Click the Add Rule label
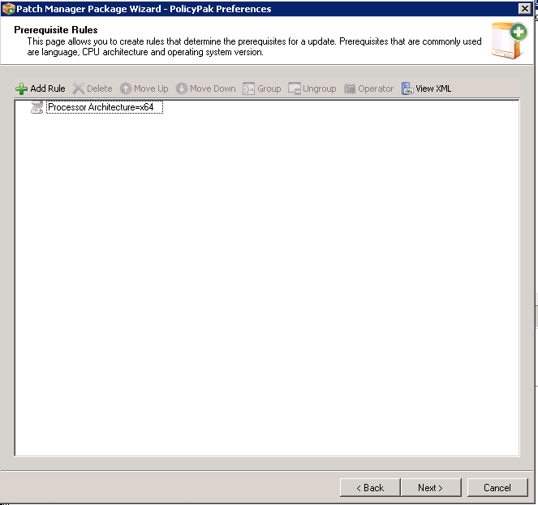Screen dimensions: 538x505 click(48, 88)
